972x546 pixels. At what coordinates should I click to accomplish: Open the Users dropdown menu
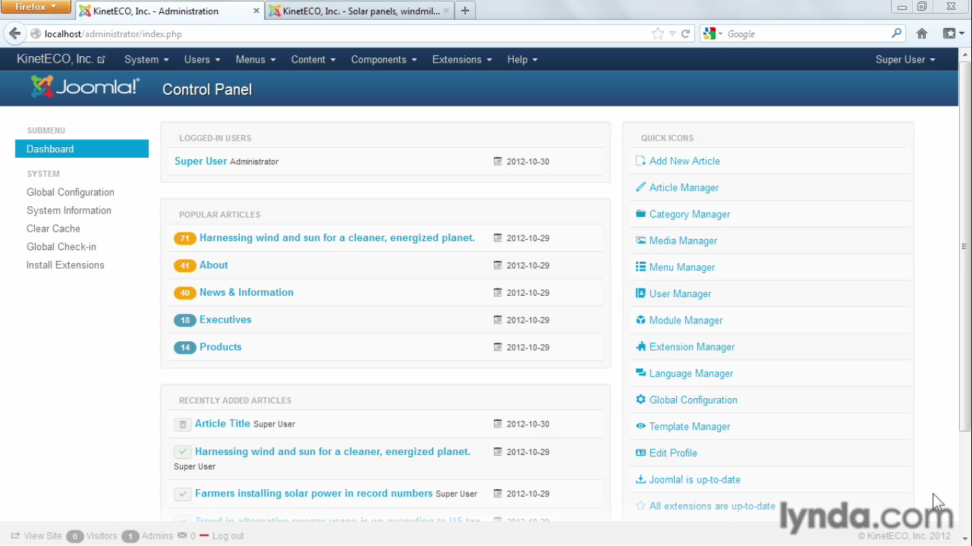click(x=202, y=60)
